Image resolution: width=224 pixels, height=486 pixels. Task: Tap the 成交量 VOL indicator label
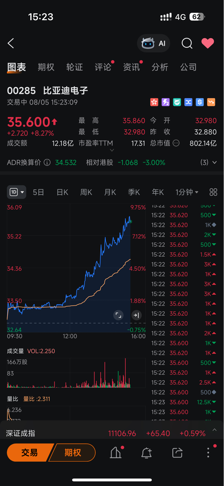(31, 351)
